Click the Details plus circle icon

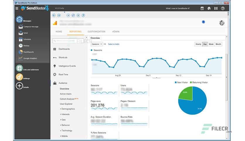pos(19,86)
